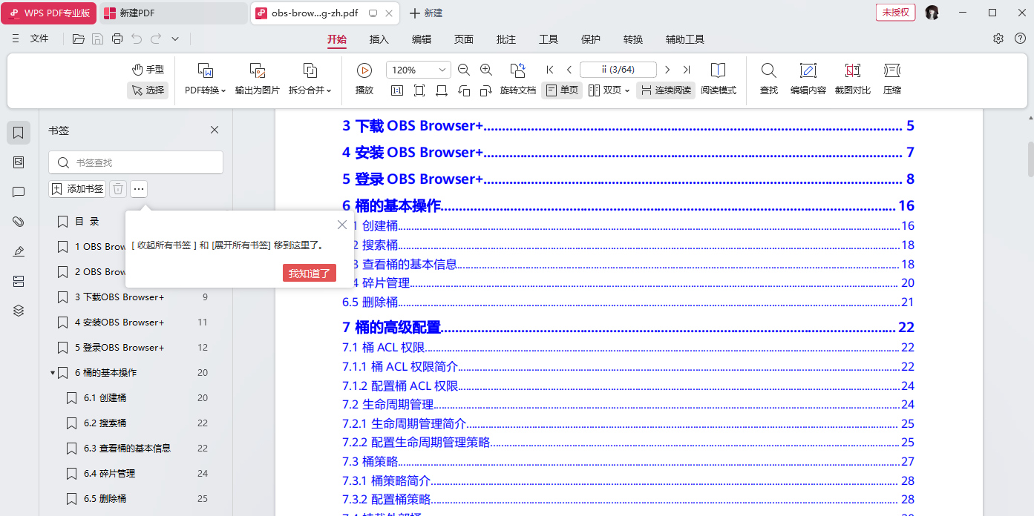Viewport: 1034px width, 516px height.
Task: Switch to the 插入 ribbon tab
Action: click(379, 39)
